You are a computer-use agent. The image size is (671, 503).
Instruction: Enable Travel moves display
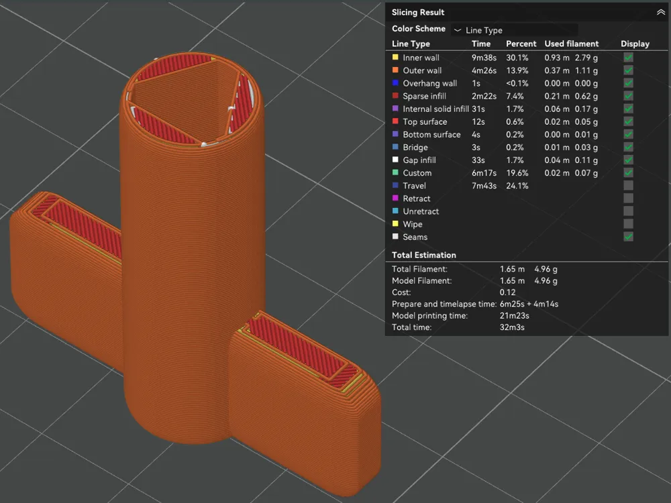[628, 186]
